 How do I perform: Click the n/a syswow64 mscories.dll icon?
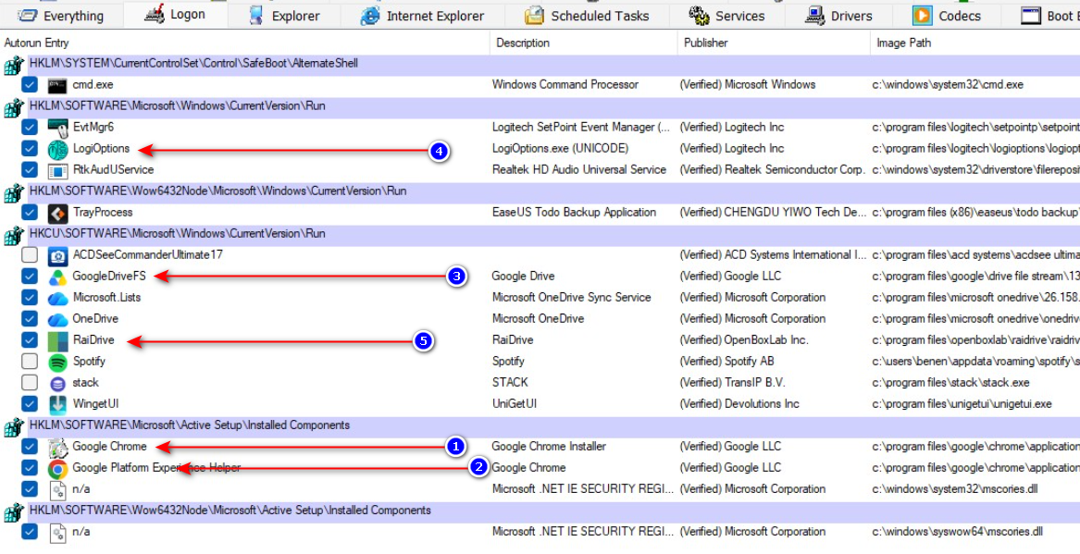click(x=57, y=533)
